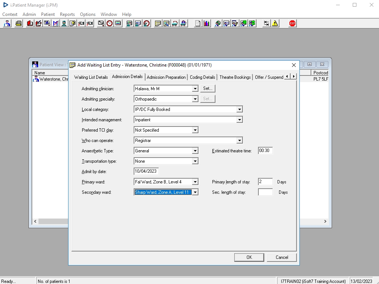Click the yellow typewriter toolbar icon

(x=19, y=23)
